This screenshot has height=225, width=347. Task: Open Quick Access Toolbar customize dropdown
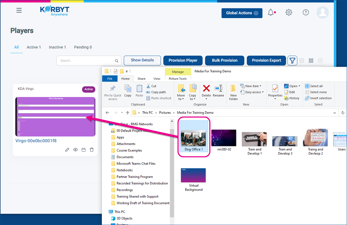pyautogui.click(x=127, y=72)
